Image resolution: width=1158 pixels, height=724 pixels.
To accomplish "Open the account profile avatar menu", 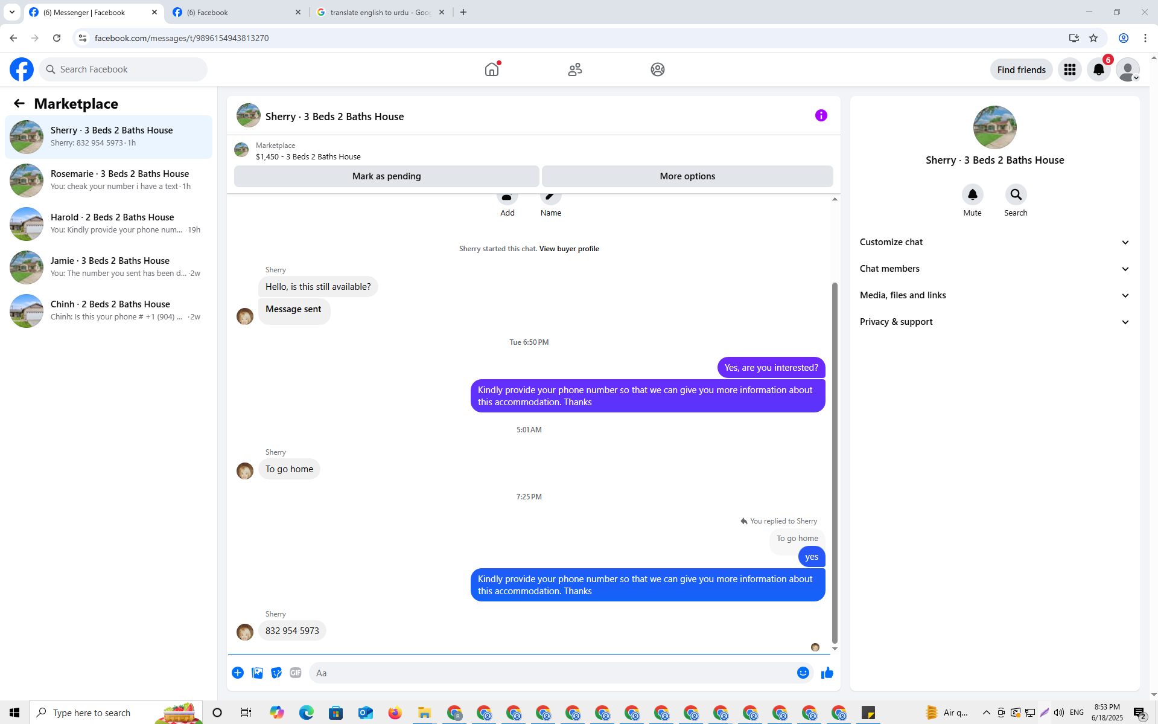I will 1128,69.
